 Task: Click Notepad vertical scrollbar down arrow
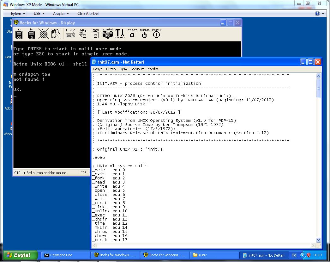click(x=318, y=240)
